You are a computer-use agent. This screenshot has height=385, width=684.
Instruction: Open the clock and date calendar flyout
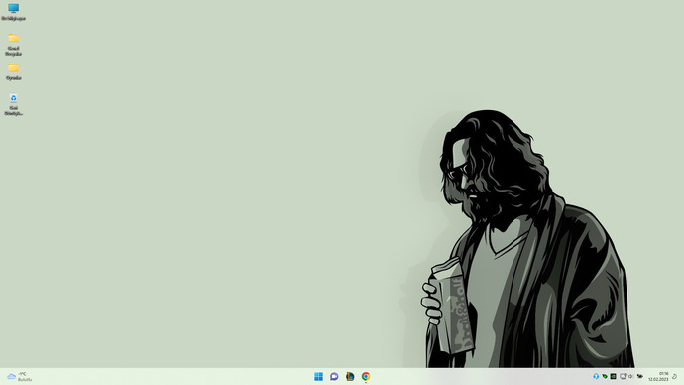658,377
